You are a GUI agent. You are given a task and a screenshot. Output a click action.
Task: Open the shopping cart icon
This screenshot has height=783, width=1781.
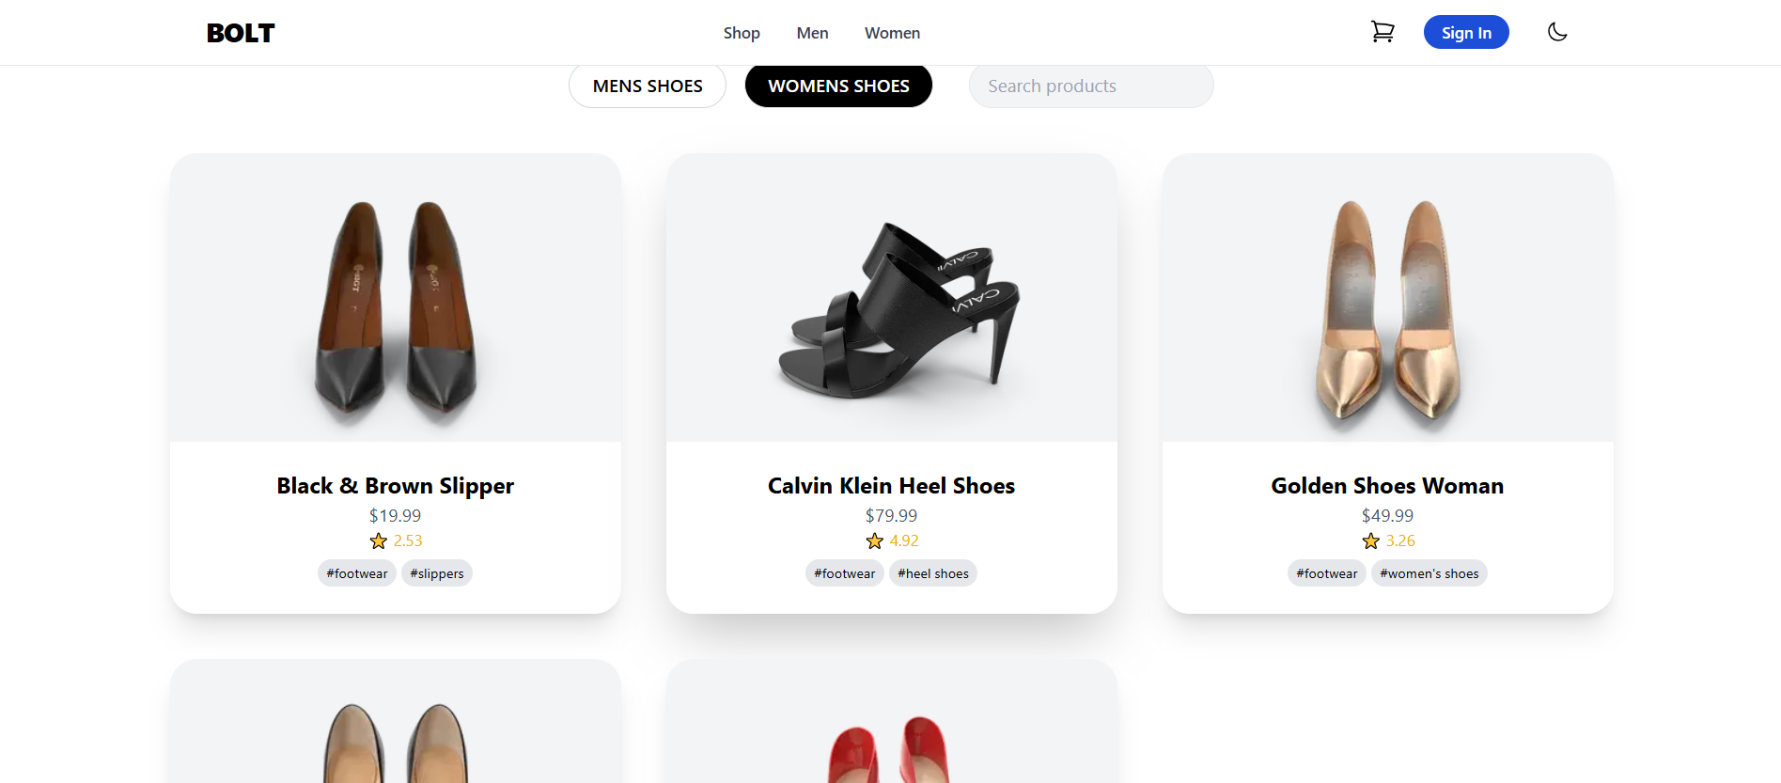click(1383, 31)
